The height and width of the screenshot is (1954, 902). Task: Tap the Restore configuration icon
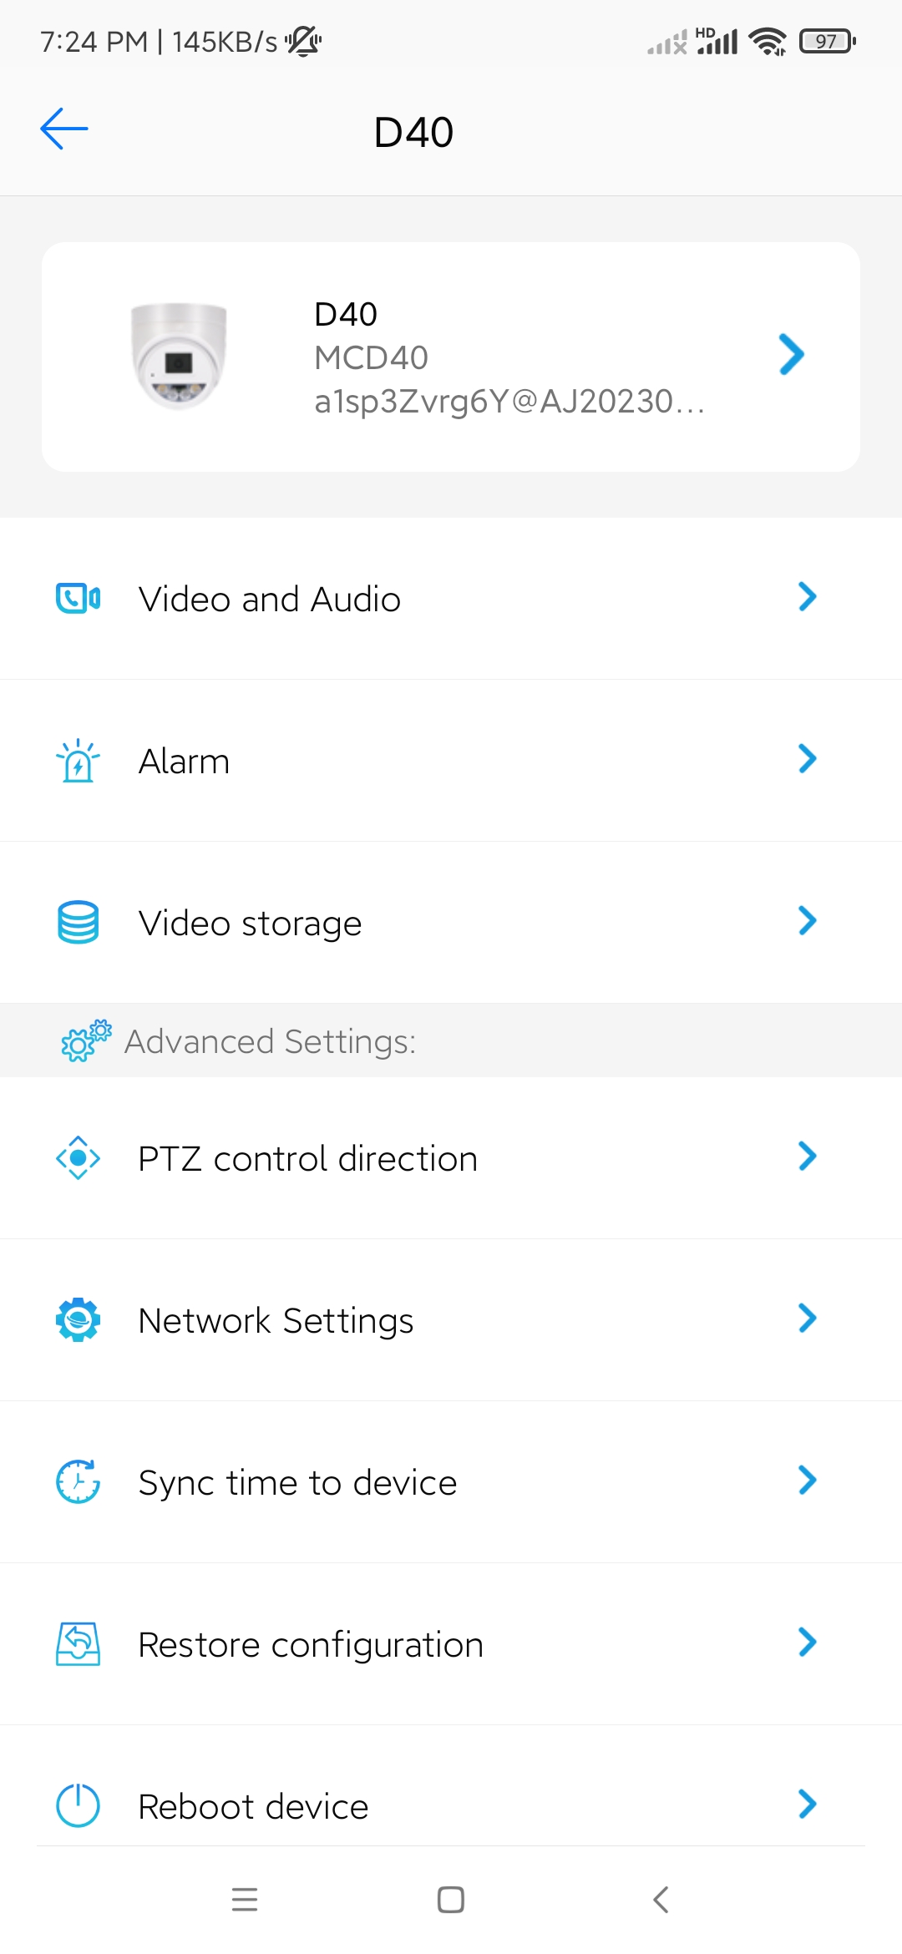79,1643
